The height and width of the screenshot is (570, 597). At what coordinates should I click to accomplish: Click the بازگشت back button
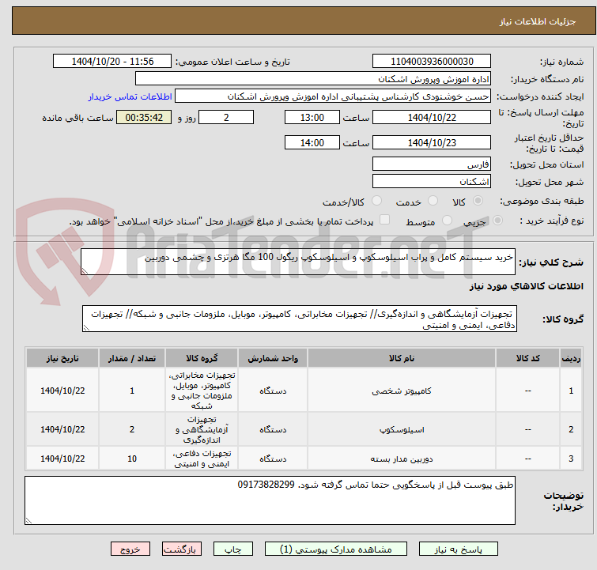tap(182, 549)
